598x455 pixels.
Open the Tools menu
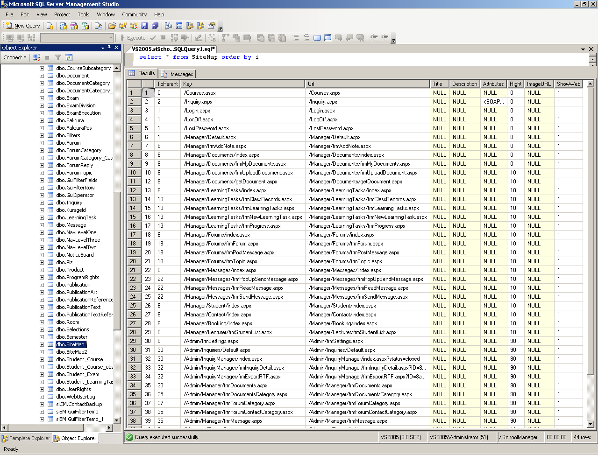coord(83,14)
